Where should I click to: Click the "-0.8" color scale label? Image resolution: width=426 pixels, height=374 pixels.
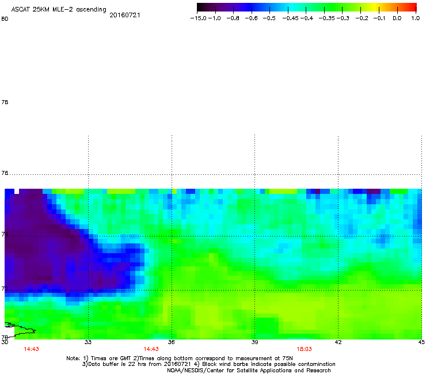point(233,18)
